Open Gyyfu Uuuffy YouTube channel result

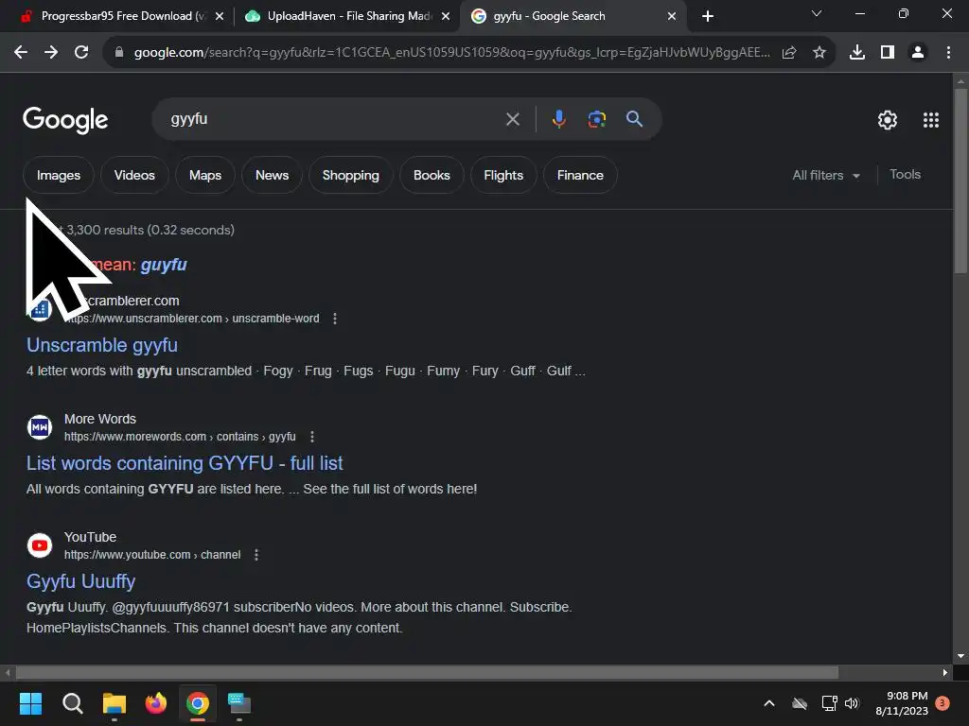tap(81, 581)
